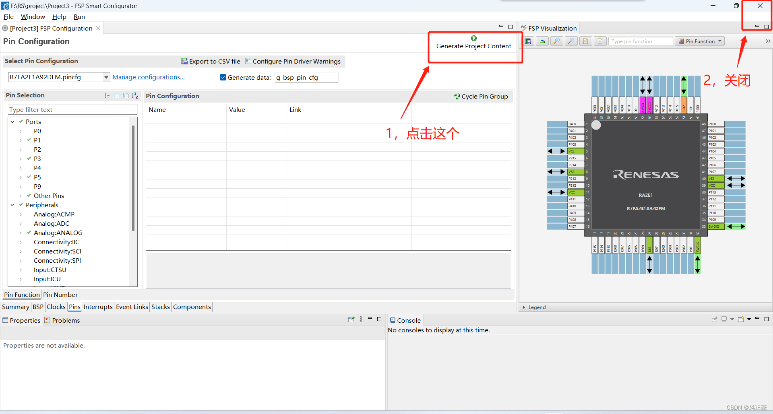Image resolution: width=773 pixels, height=414 pixels.
Task: Open the Run menu
Action: coord(79,17)
